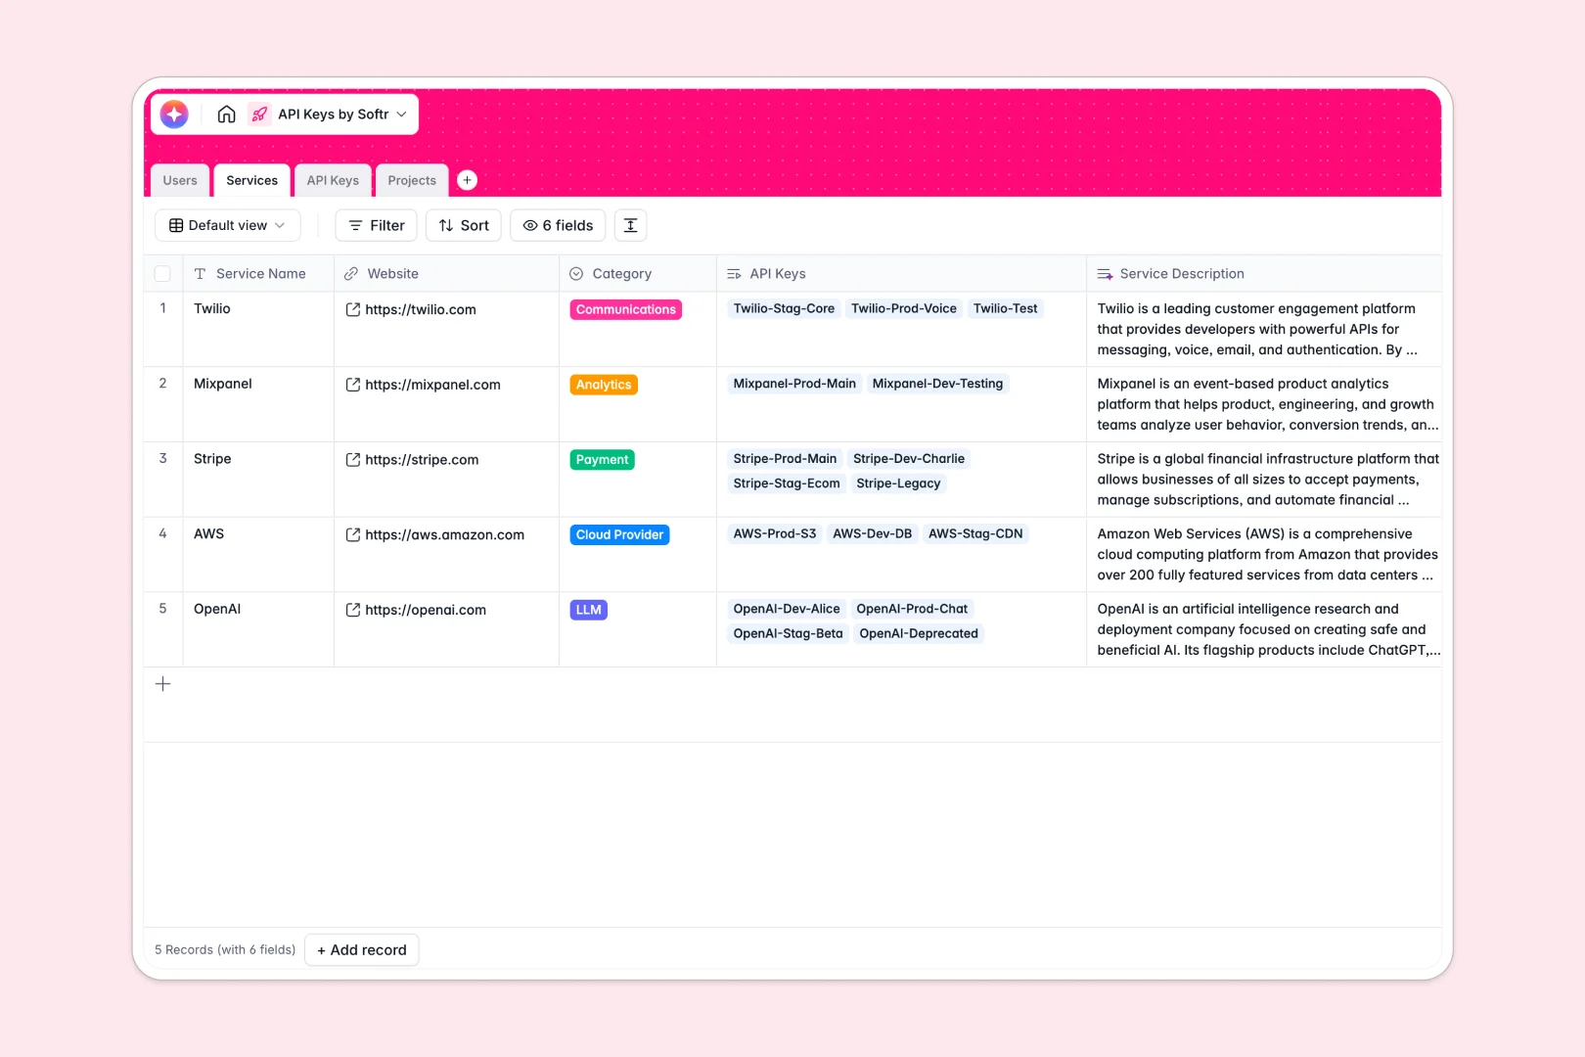Select the AWS-Stag-CDN key chip

975,533
